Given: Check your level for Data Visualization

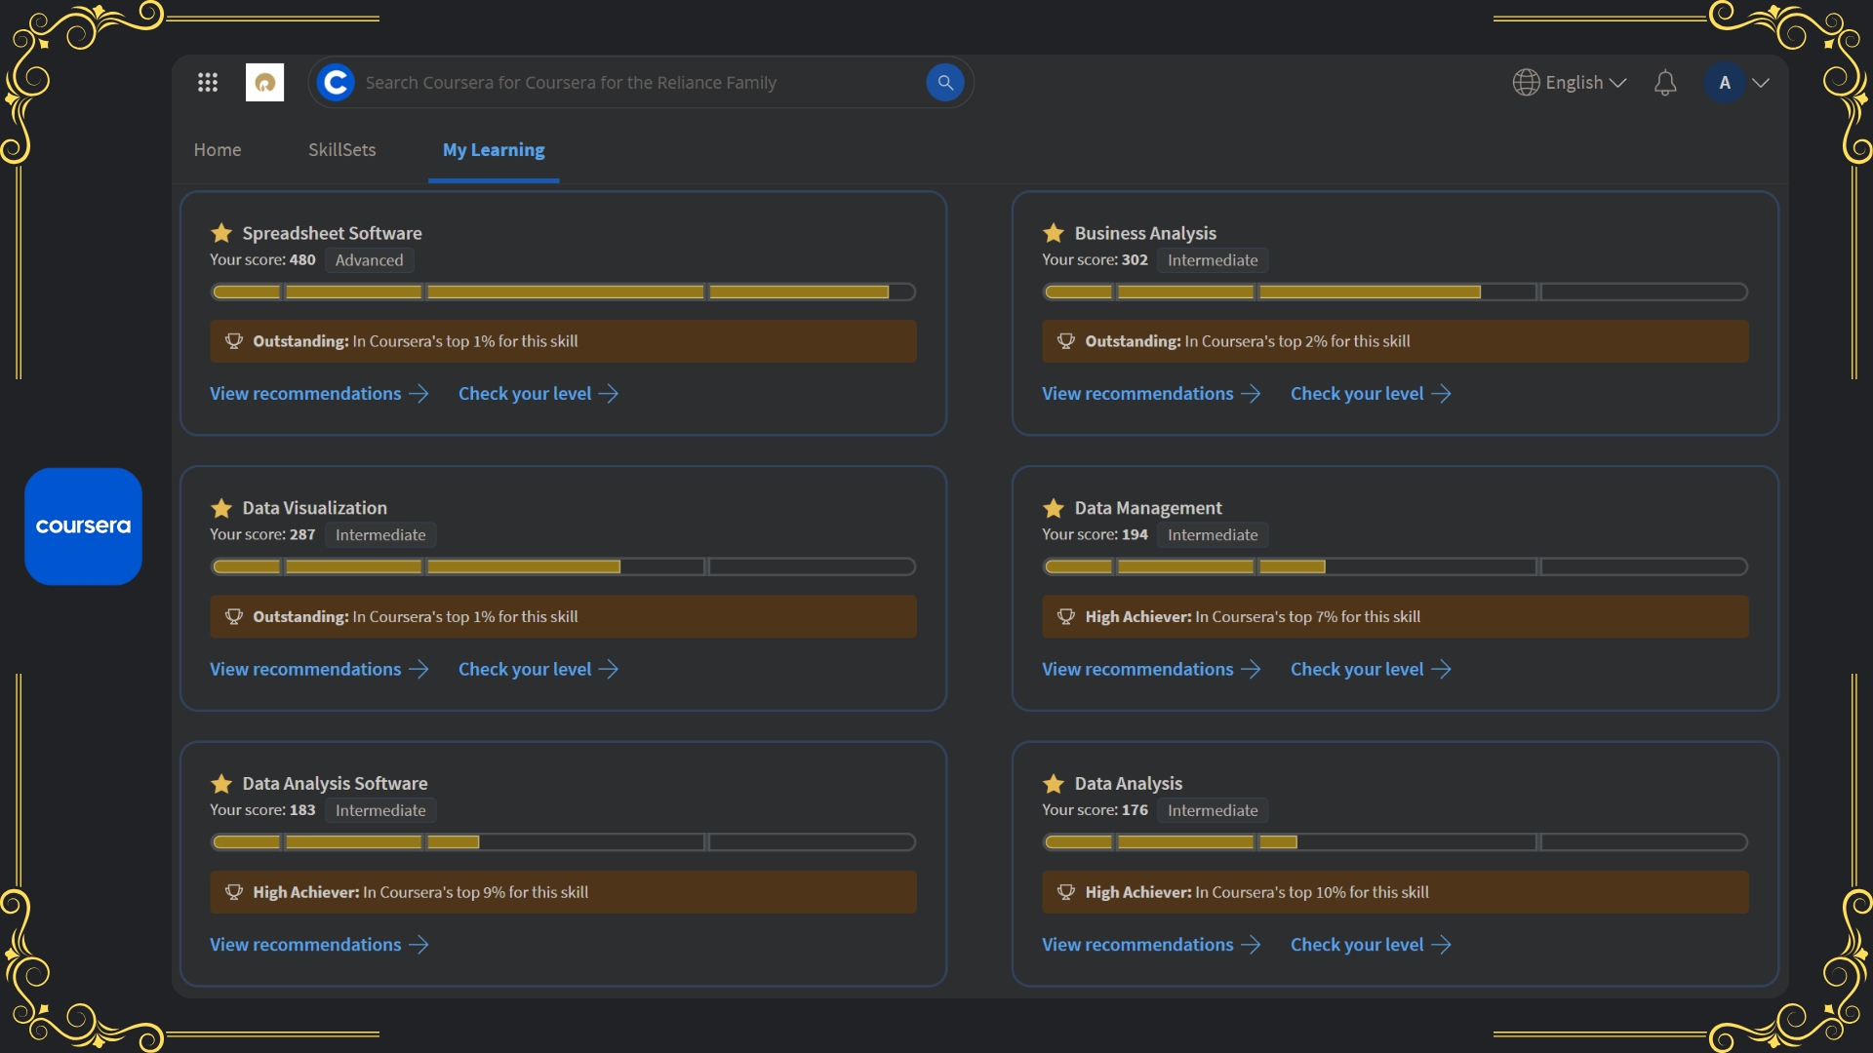Looking at the screenshot, I should point(538,670).
